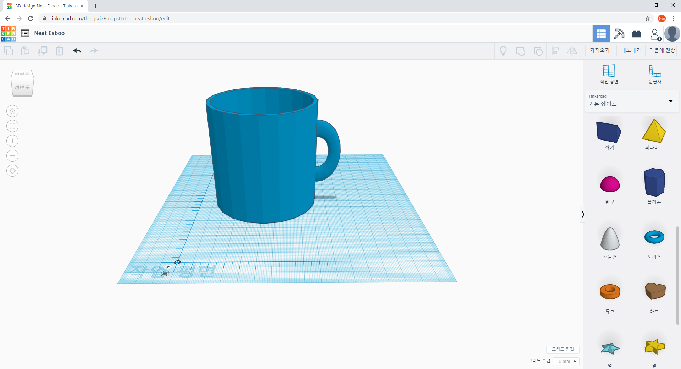Screen dimensions: 681x369
Task: Click the browser Back button
Action: pyautogui.click(x=8, y=18)
